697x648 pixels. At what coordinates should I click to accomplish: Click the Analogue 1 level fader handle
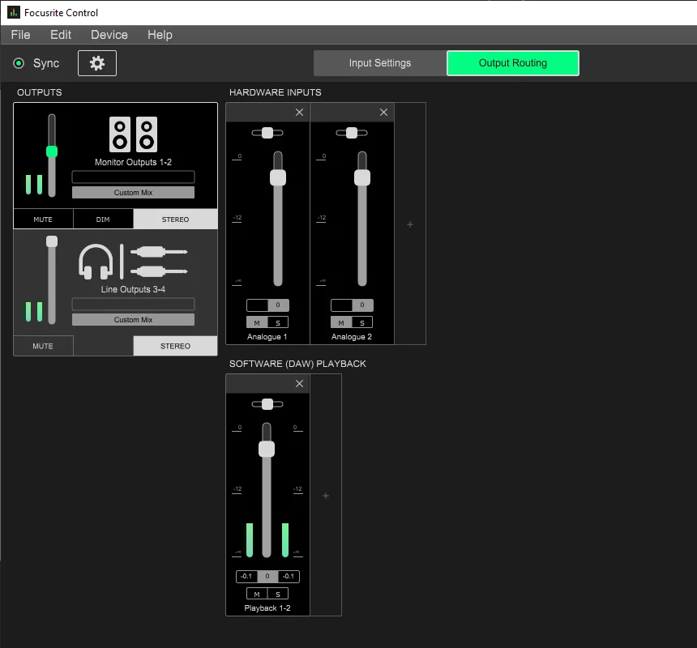click(278, 177)
